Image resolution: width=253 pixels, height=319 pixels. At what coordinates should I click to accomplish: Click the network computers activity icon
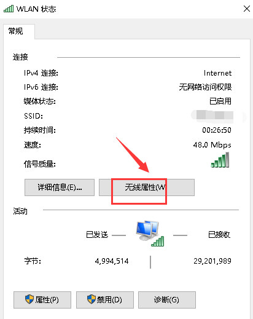(150, 233)
